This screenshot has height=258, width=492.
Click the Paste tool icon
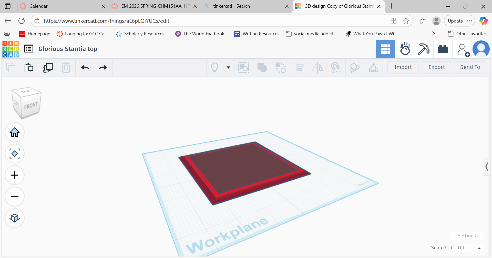tap(29, 68)
